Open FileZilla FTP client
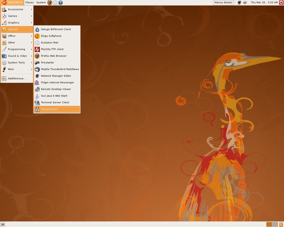Image resolution: width=284 pixels, height=227 pixels. pyautogui.click(x=52, y=50)
